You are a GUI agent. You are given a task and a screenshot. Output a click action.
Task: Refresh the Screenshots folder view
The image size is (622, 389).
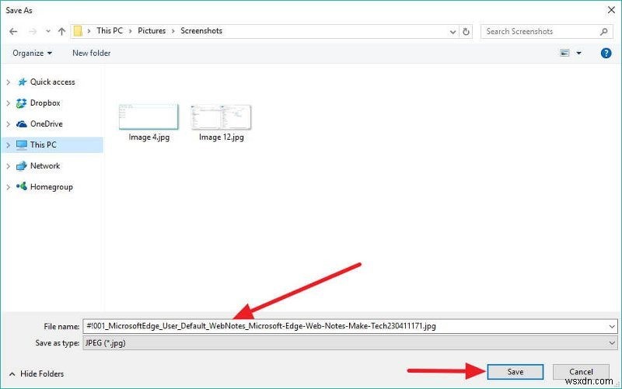pos(466,31)
